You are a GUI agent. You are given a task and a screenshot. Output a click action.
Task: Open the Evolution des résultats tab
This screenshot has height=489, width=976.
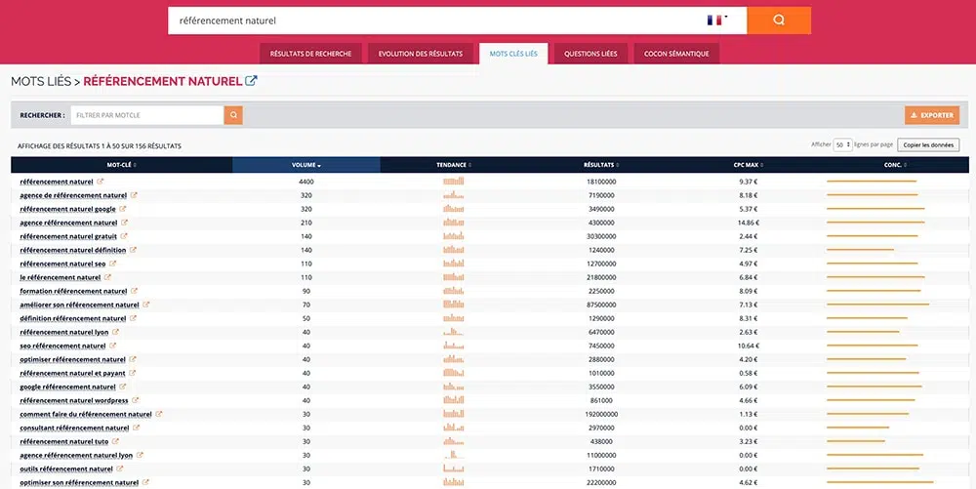click(420, 54)
